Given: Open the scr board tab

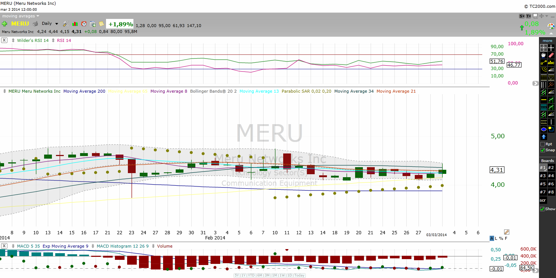Looking at the screenshot, I should pyautogui.click(x=543, y=200).
